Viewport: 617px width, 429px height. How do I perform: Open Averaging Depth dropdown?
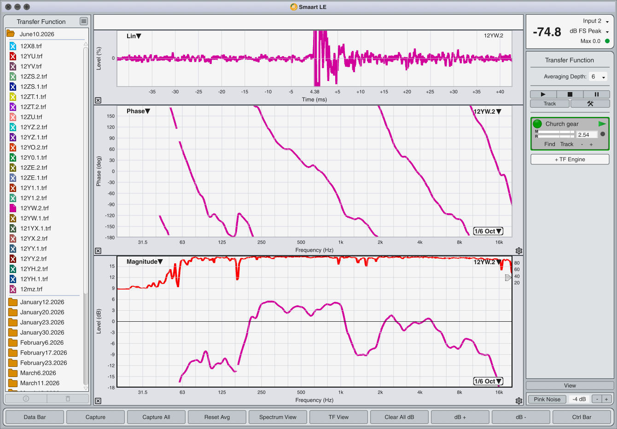coord(598,77)
